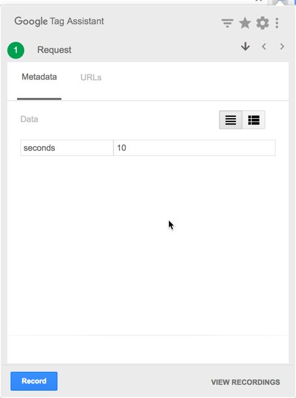Click the green number 1 badge
Viewport: 296px width, 398px height.
pyautogui.click(x=16, y=50)
